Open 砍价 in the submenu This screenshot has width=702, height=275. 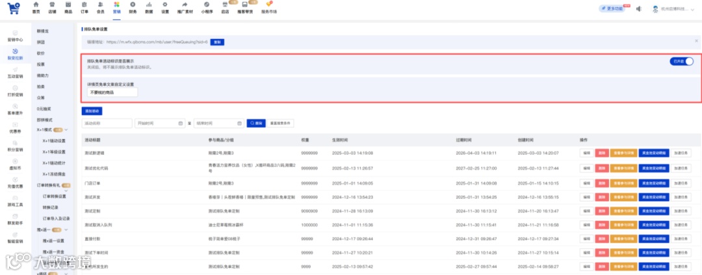pyautogui.click(x=41, y=53)
